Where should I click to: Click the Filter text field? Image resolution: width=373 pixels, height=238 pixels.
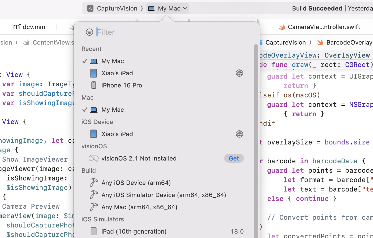(166, 32)
